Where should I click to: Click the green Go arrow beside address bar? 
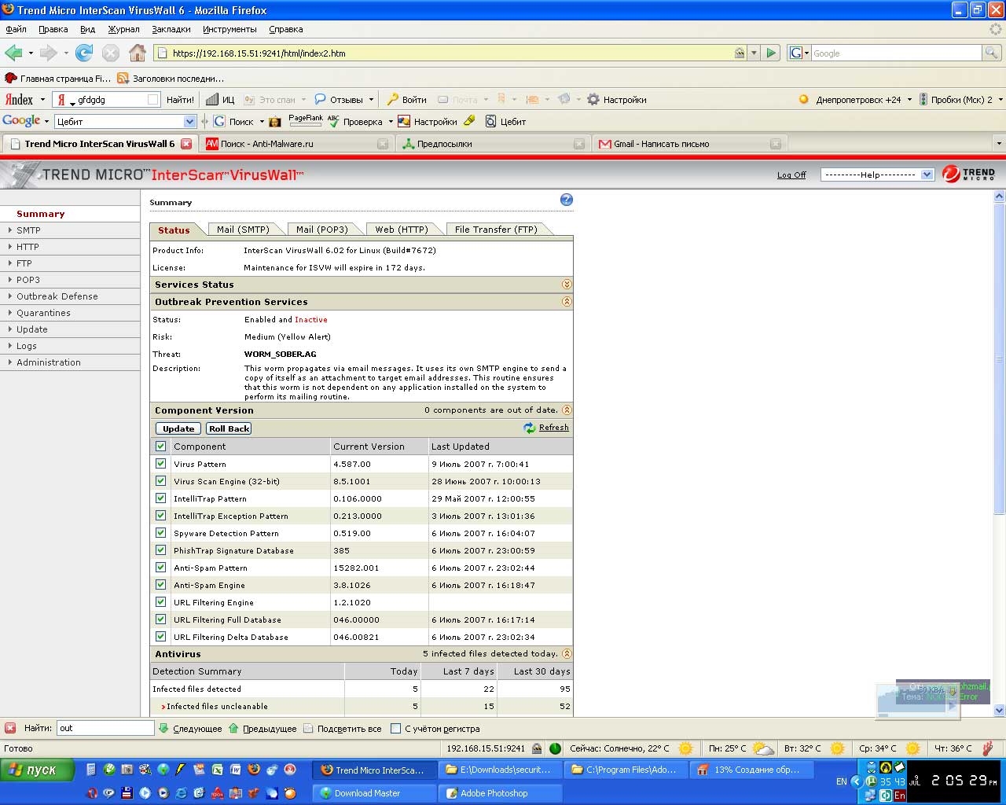click(771, 53)
